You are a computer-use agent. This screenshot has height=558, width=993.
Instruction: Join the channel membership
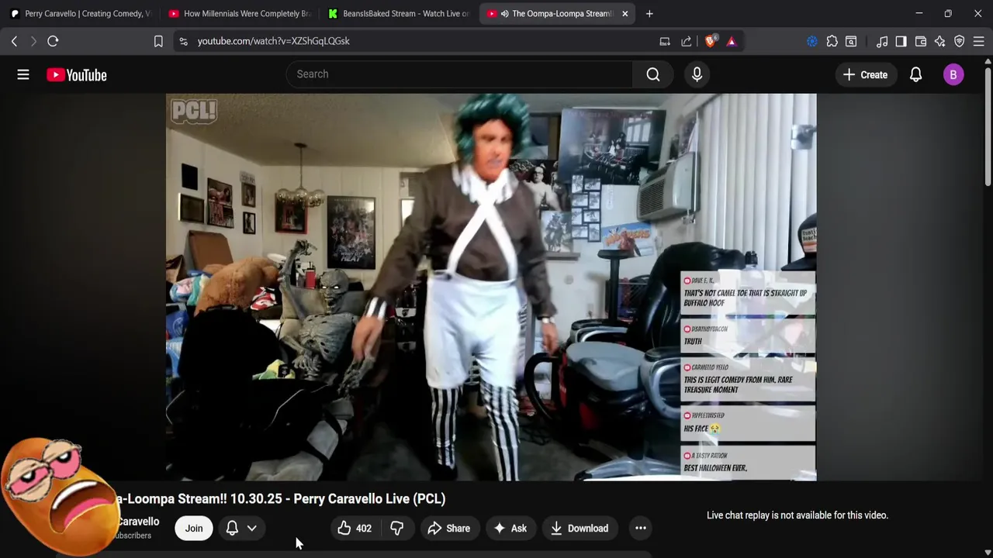click(x=194, y=529)
